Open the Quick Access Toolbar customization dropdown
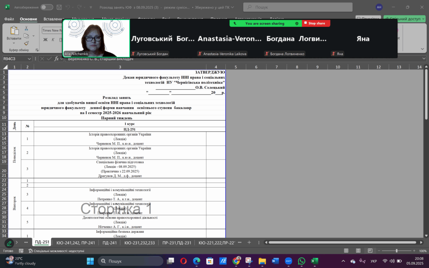This screenshot has width=429, height=268. pos(91,8)
